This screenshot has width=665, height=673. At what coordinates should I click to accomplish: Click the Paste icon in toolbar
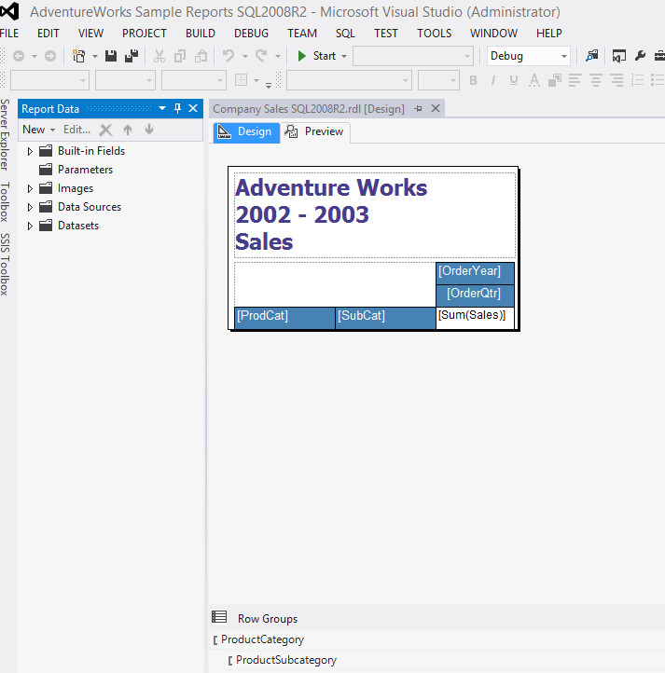click(x=201, y=56)
